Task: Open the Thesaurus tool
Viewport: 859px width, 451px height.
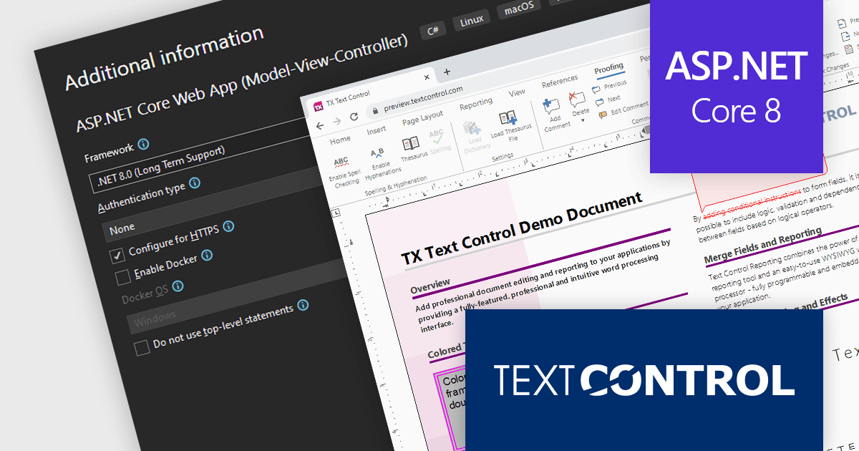Action: (x=410, y=144)
